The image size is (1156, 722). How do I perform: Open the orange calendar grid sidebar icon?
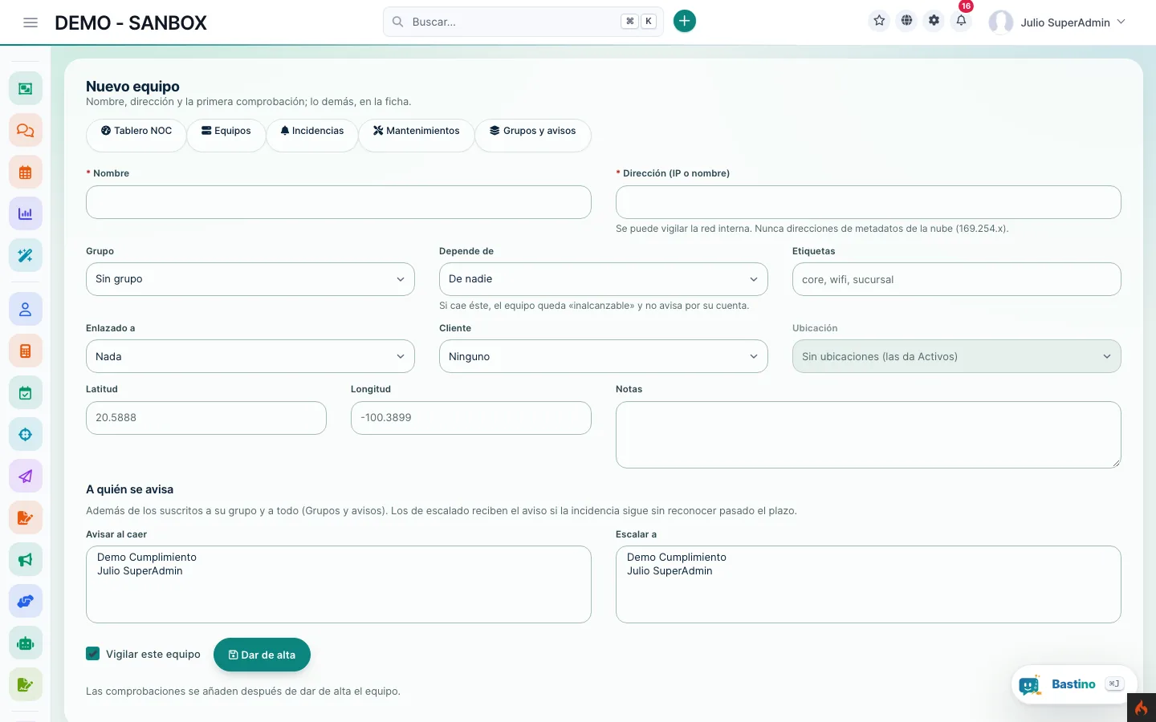(x=26, y=172)
